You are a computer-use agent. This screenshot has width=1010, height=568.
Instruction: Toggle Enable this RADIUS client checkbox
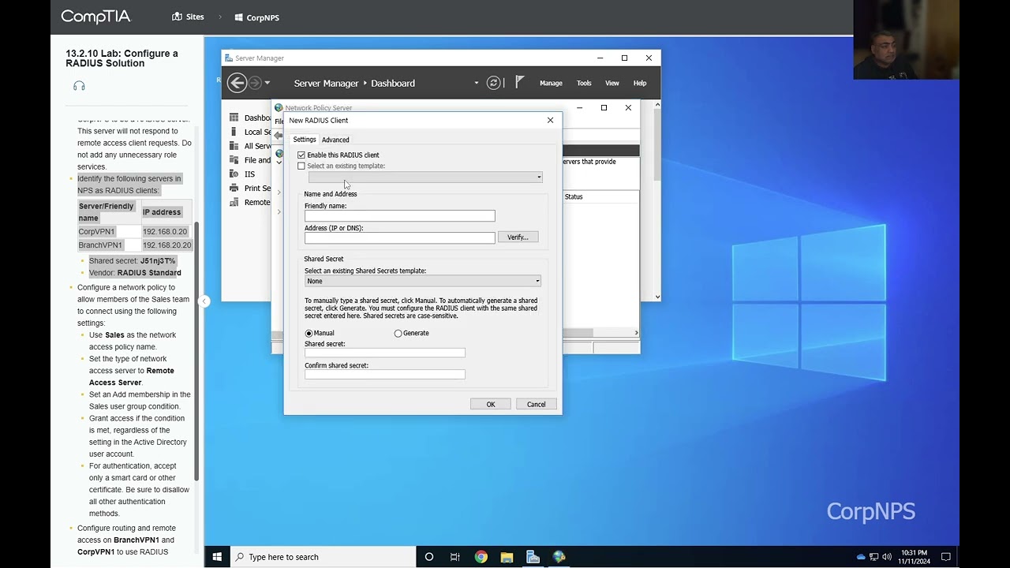coord(301,155)
